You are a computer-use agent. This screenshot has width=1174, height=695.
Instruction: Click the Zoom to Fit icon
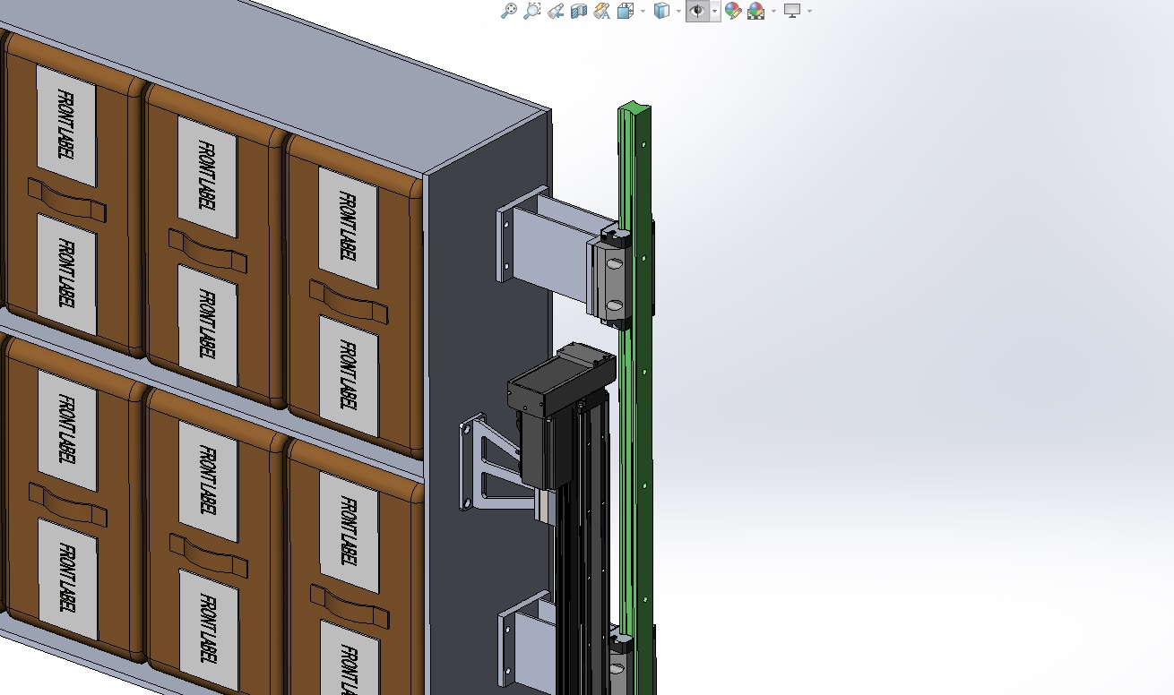coord(508,11)
